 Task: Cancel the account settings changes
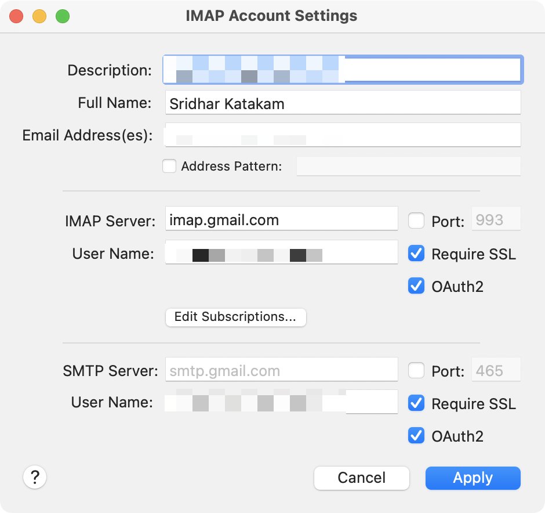pos(361,478)
